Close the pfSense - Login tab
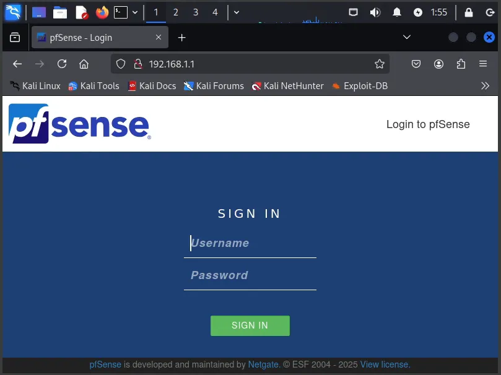Viewport: 501px width, 375px height. pos(159,37)
